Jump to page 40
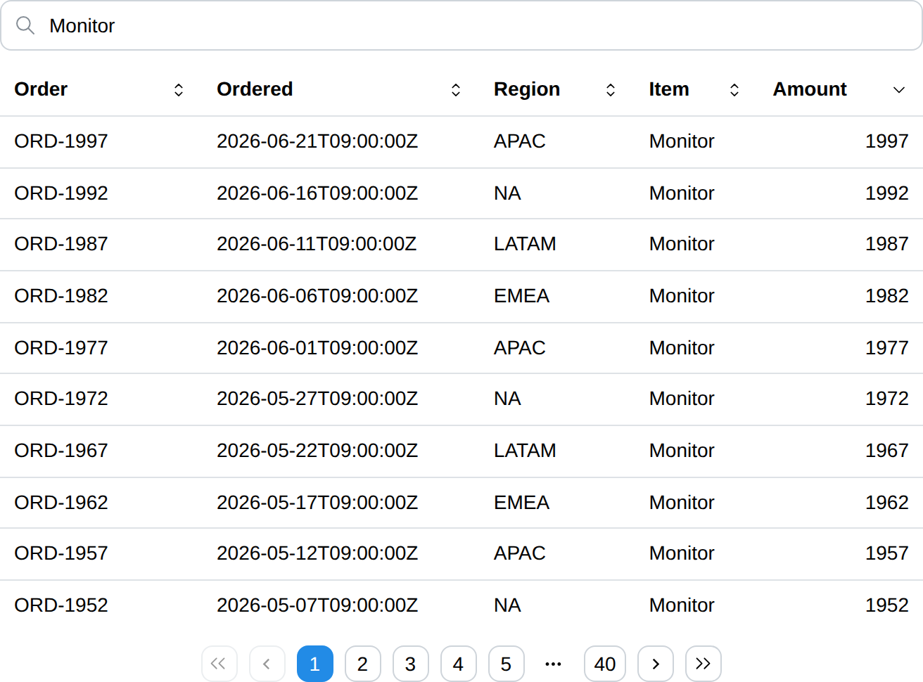This screenshot has width=923, height=682. pyautogui.click(x=605, y=664)
